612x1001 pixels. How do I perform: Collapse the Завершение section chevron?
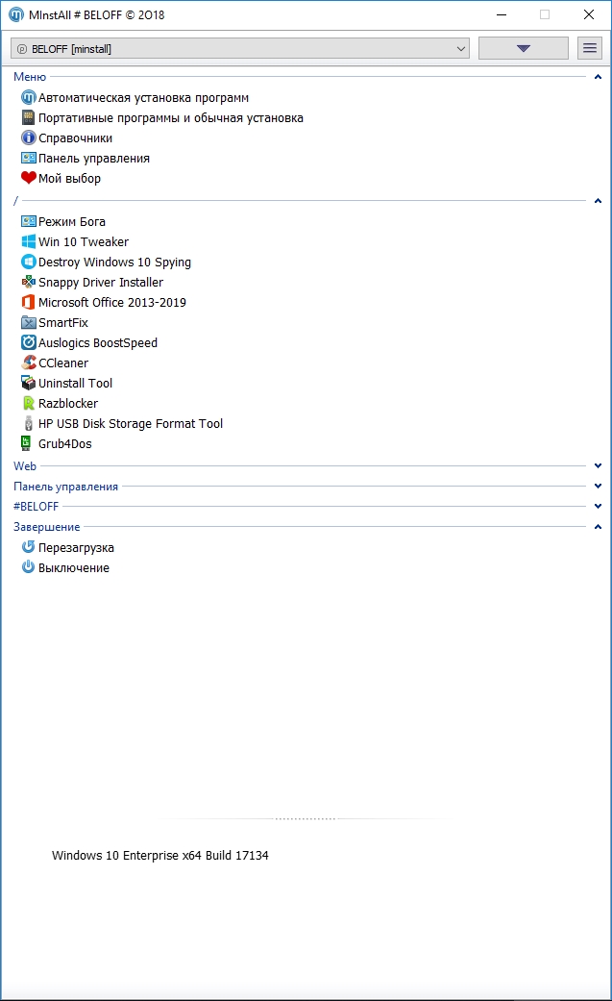click(x=598, y=527)
